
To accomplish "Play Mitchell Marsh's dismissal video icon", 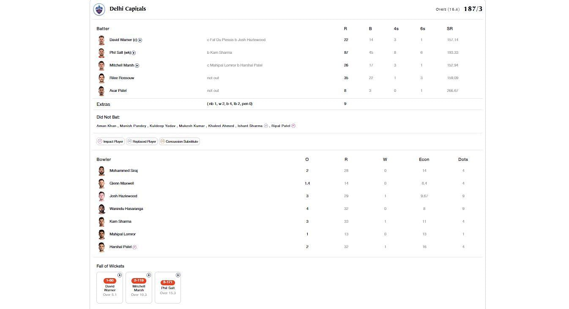I will (x=137, y=66).
